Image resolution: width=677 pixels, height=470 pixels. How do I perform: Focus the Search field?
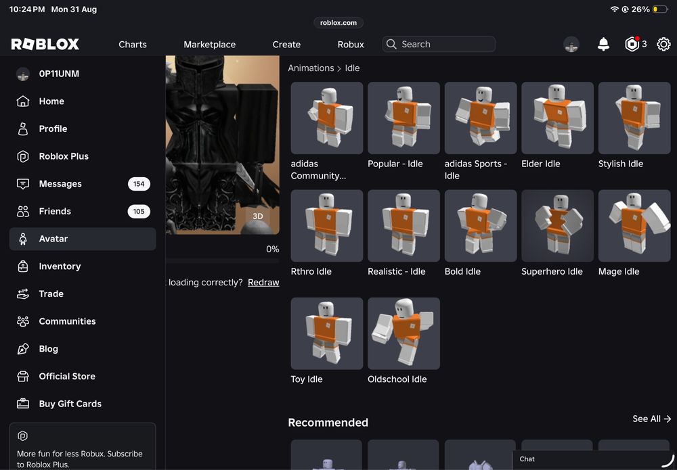[439, 44]
